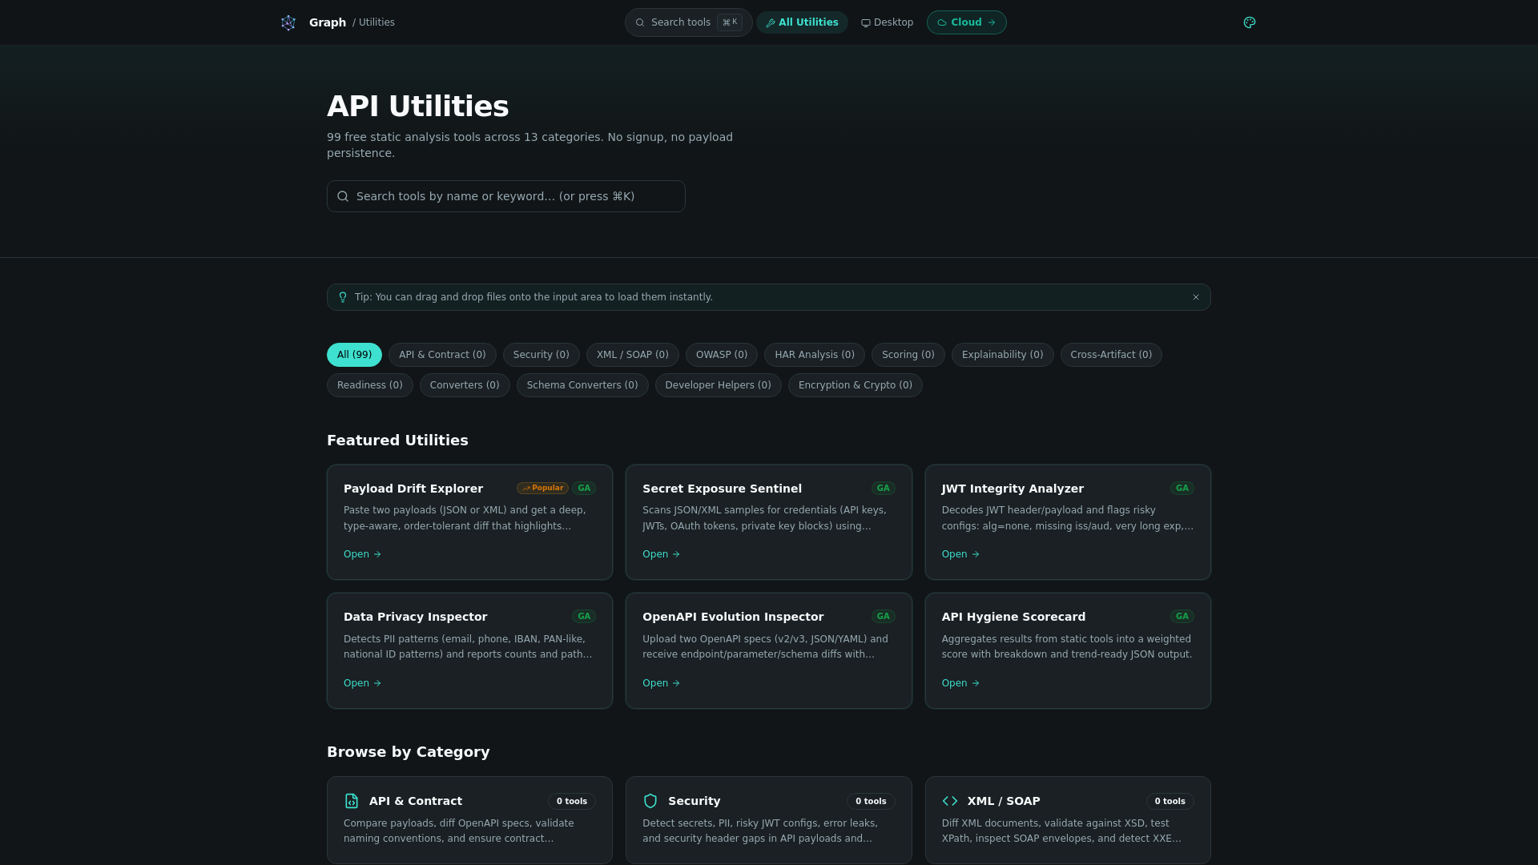This screenshot has height=865, width=1538.
Task: Click the Graph logo icon
Action: pyautogui.click(x=288, y=22)
